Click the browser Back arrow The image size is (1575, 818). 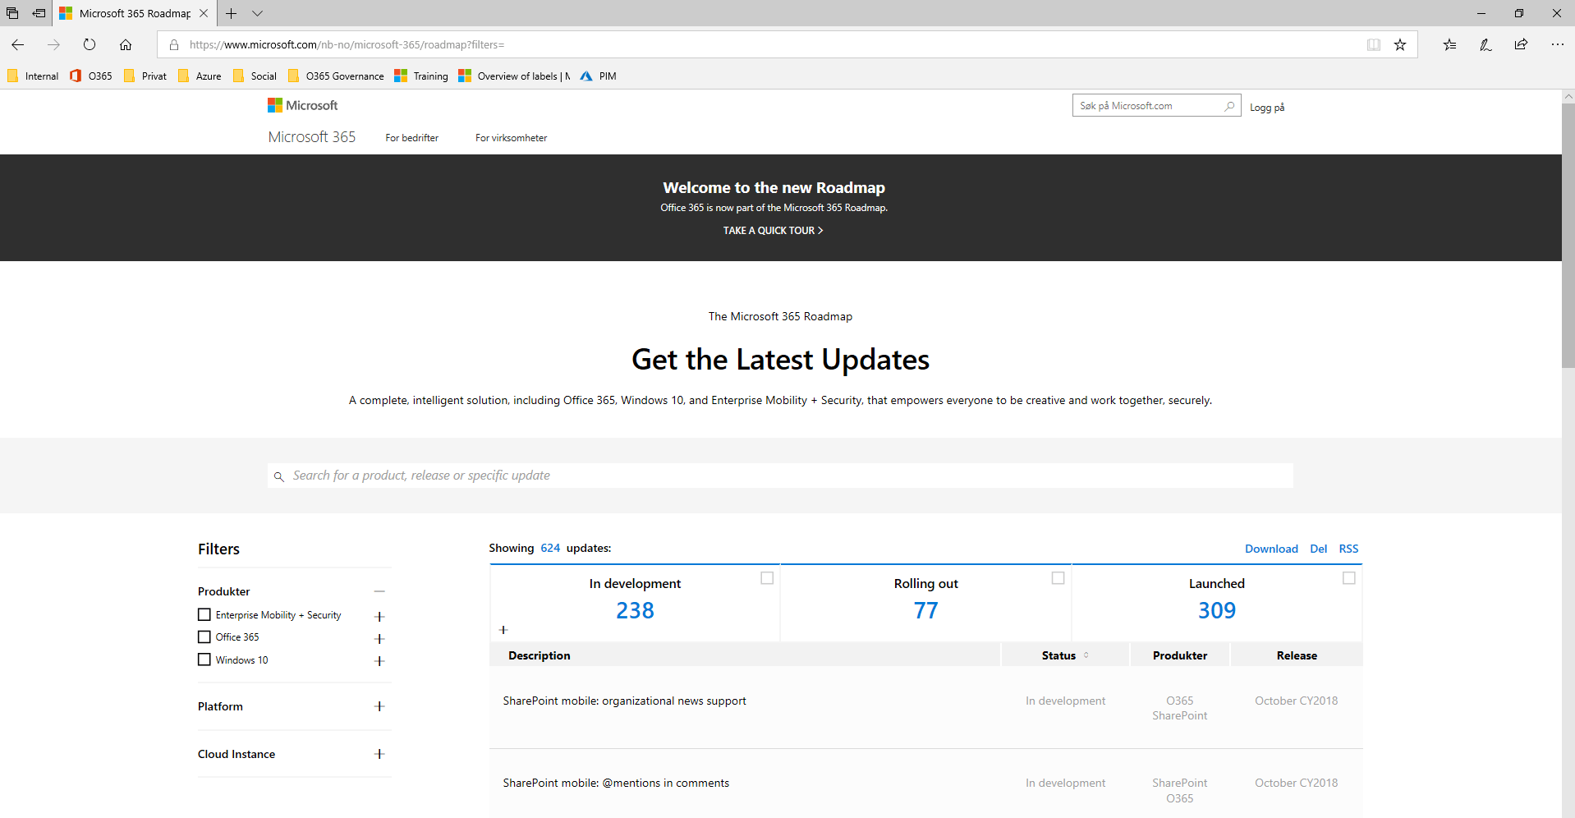click(x=17, y=45)
